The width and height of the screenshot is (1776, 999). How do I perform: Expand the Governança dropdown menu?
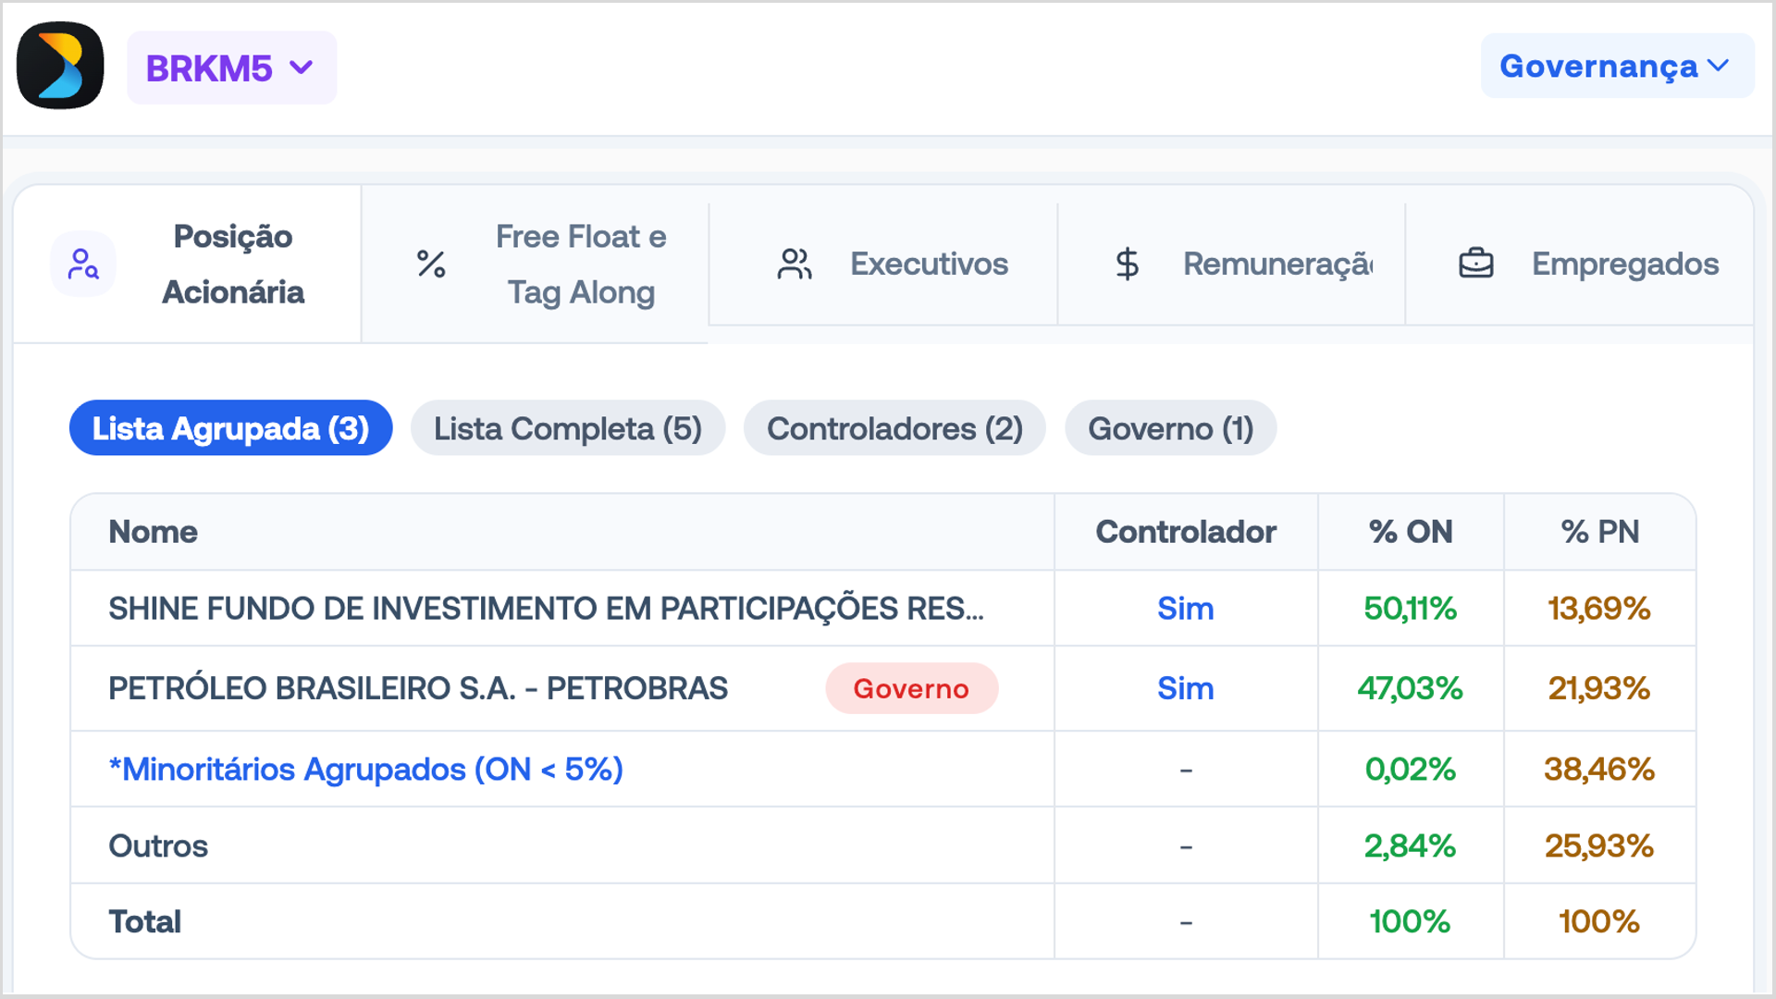[1617, 66]
